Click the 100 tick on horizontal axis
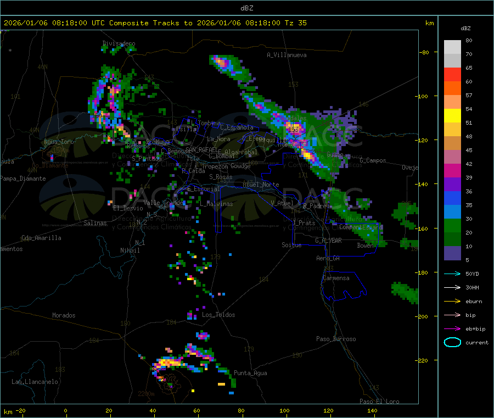Viewport: 494px width, 418px height. tap(284, 410)
